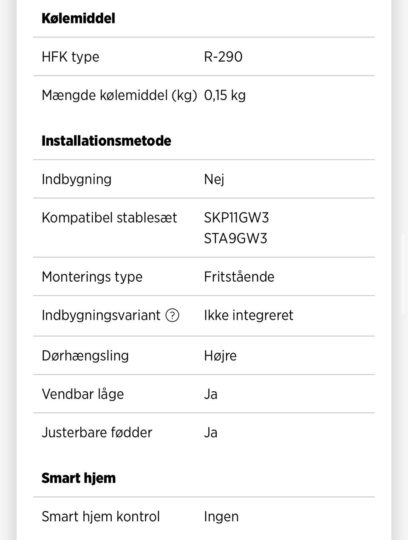408x540 pixels.
Task: Select the Justerbare fødder label
Action: point(97,432)
